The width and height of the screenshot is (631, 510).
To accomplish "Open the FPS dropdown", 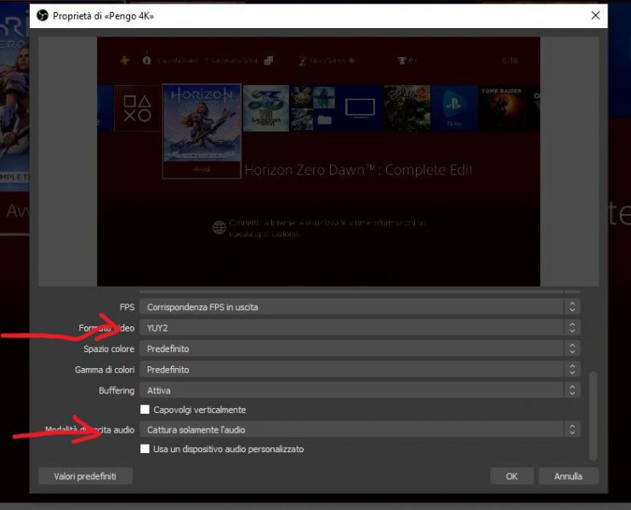I will [x=360, y=307].
